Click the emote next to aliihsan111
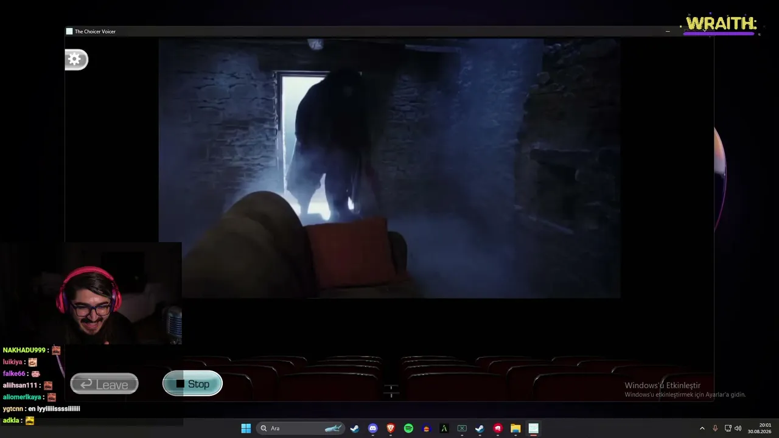 tap(48, 385)
